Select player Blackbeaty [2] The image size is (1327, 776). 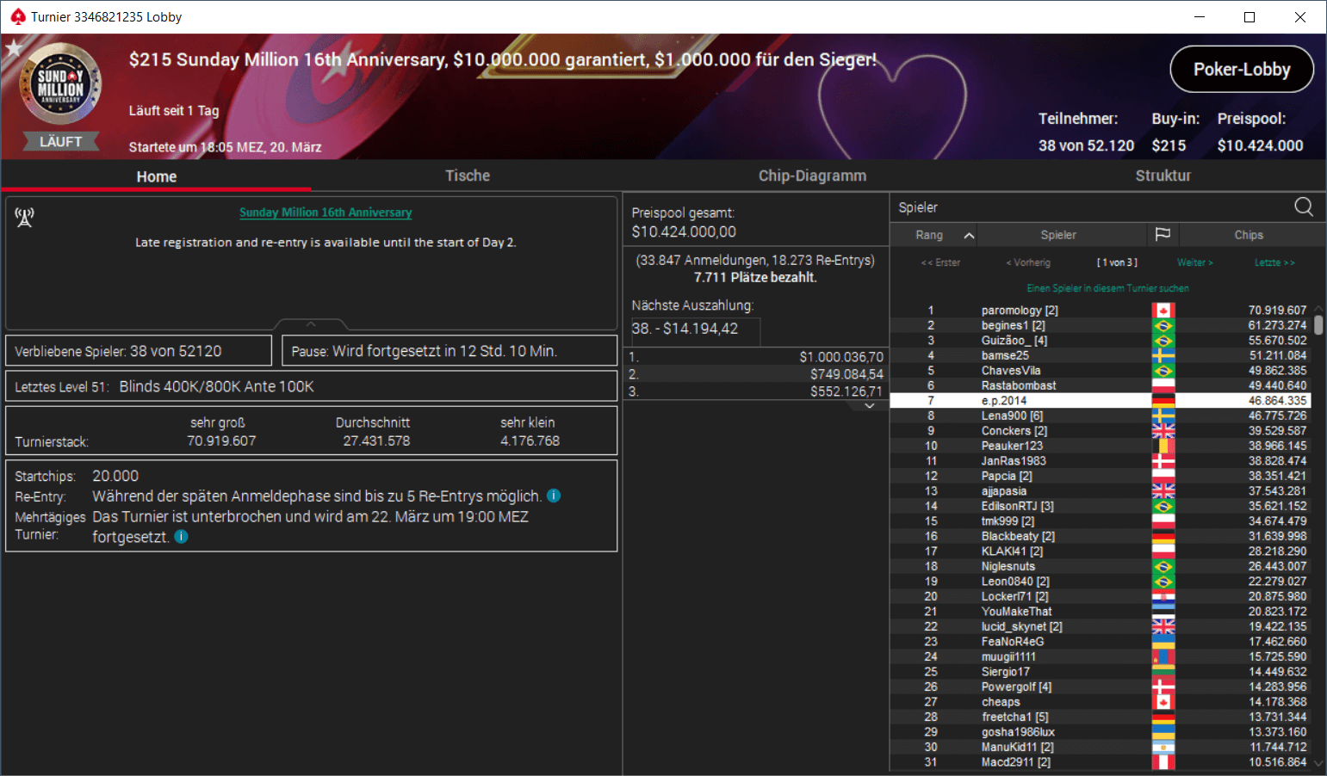1018,536
